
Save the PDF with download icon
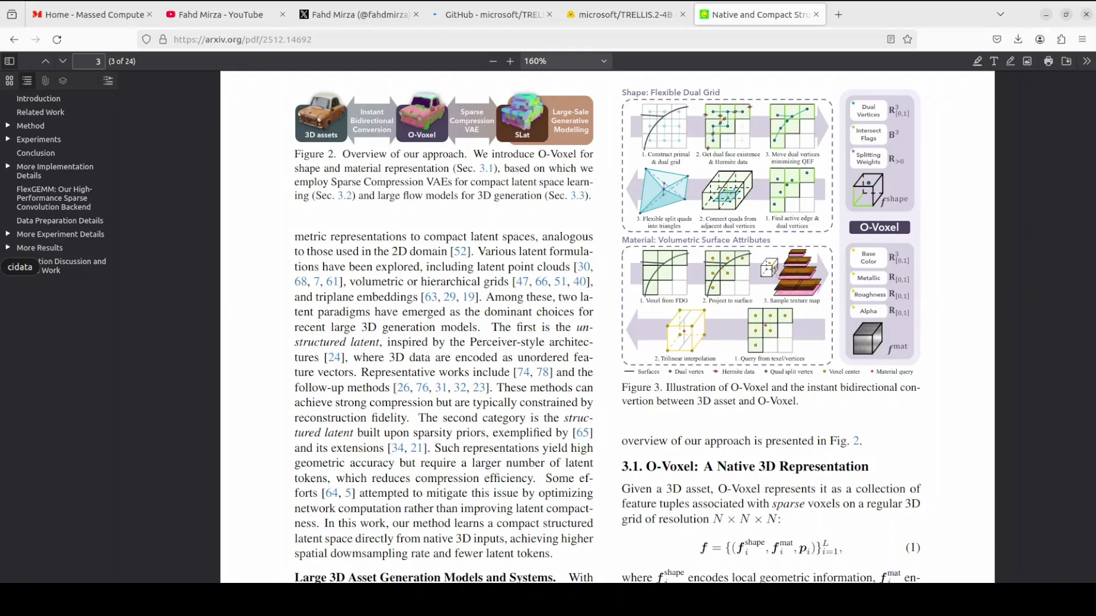1066,61
